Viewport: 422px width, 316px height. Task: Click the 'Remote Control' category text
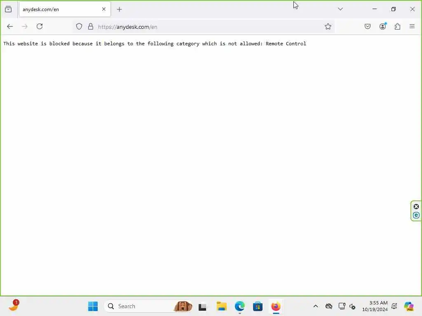click(x=286, y=44)
